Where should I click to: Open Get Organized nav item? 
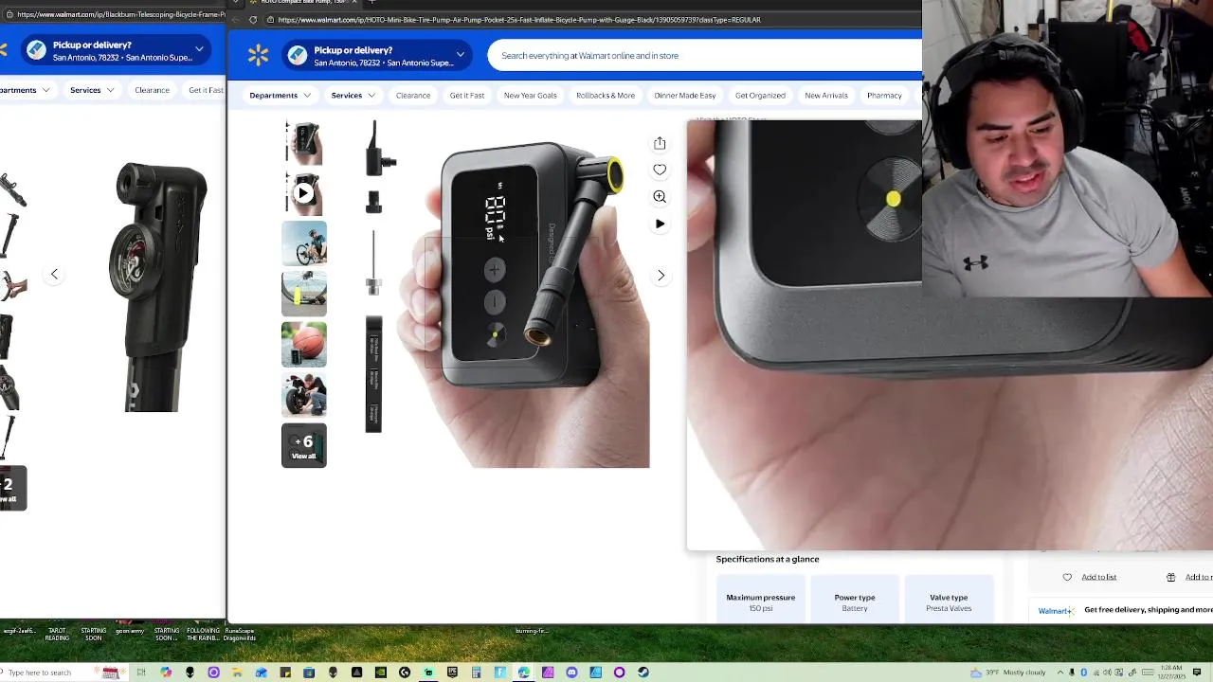760,95
